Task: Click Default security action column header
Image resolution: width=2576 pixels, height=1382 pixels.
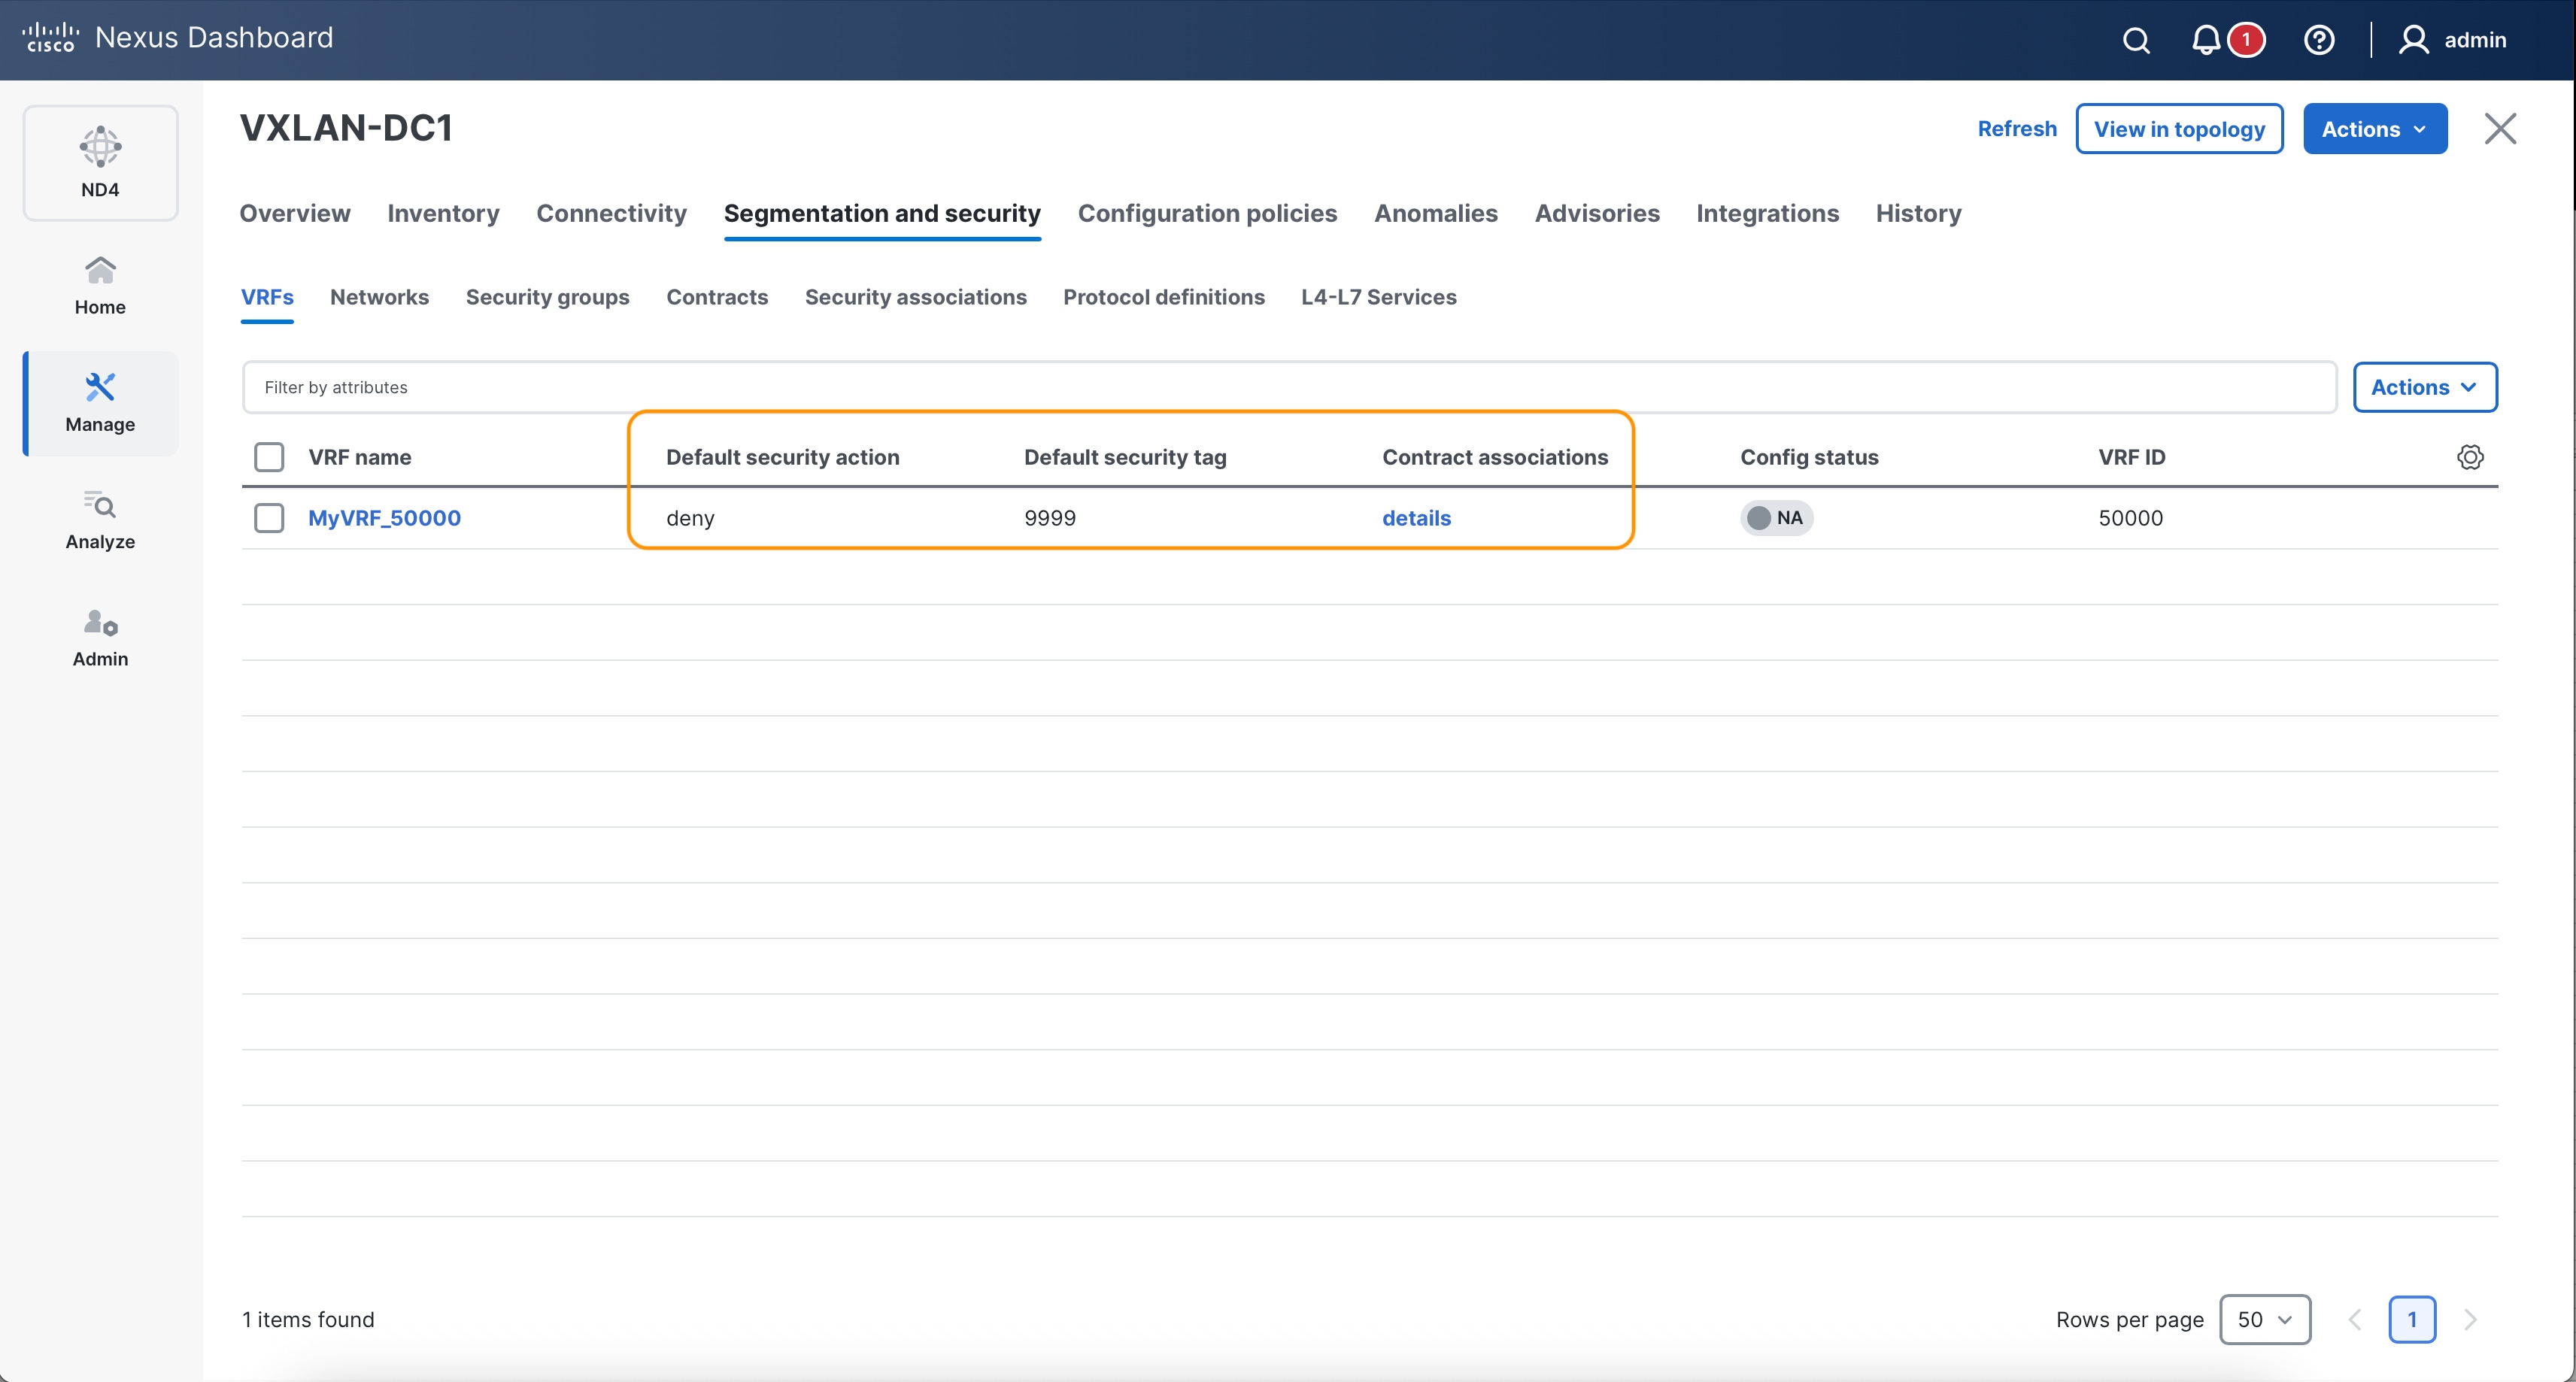Action: coord(783,457)
